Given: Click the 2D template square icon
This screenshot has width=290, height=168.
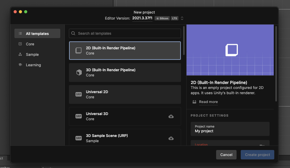Looking at the screenshot, I should (78, 50).
